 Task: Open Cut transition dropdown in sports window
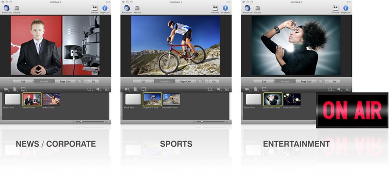coord(143,82)
